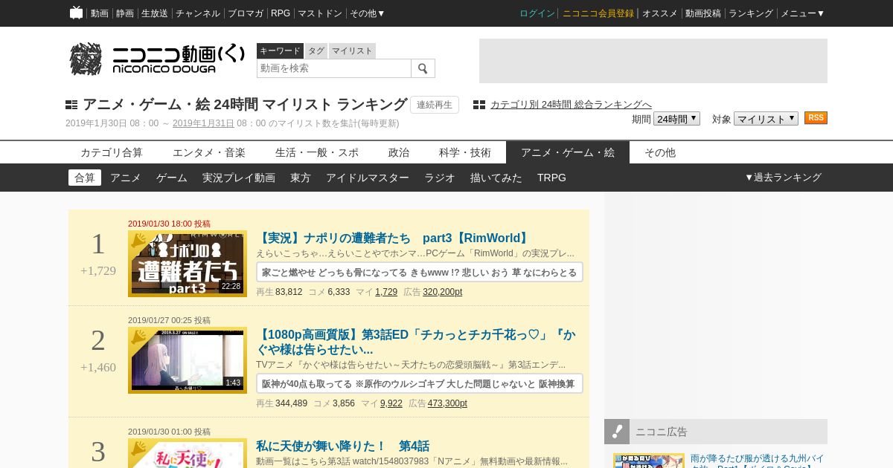The image size is (893, 468).
Task: Switch to カテゴリ合算 tab
Action: pyautogui.click(x=112, y=152)
